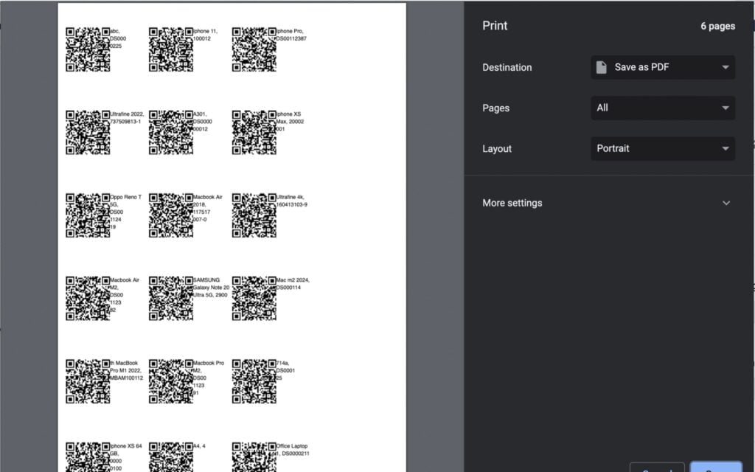The image size is (755, 472).
Task: Click the QR code for Iphone 11, 100012
Action: tap(171, 49)
